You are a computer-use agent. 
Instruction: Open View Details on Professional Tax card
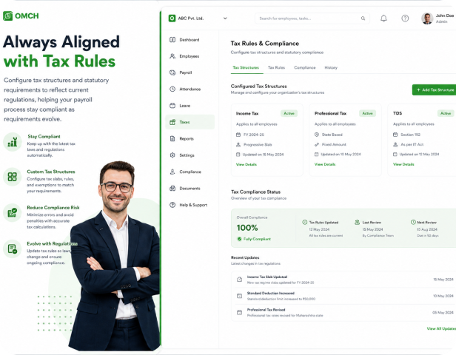325,164
